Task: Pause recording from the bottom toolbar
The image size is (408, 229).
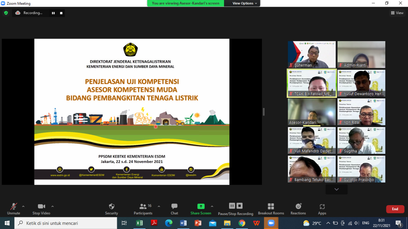Action: [232, 206]
